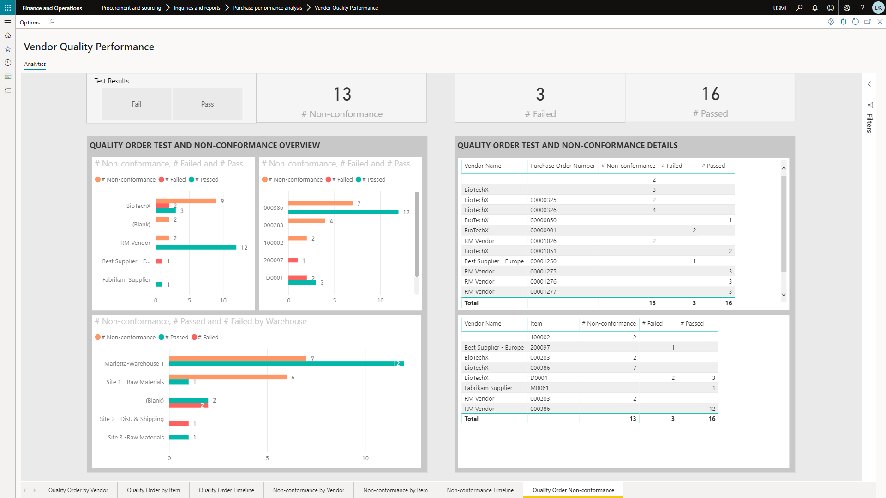Click the Home icon in sidebar

(8, 36)
